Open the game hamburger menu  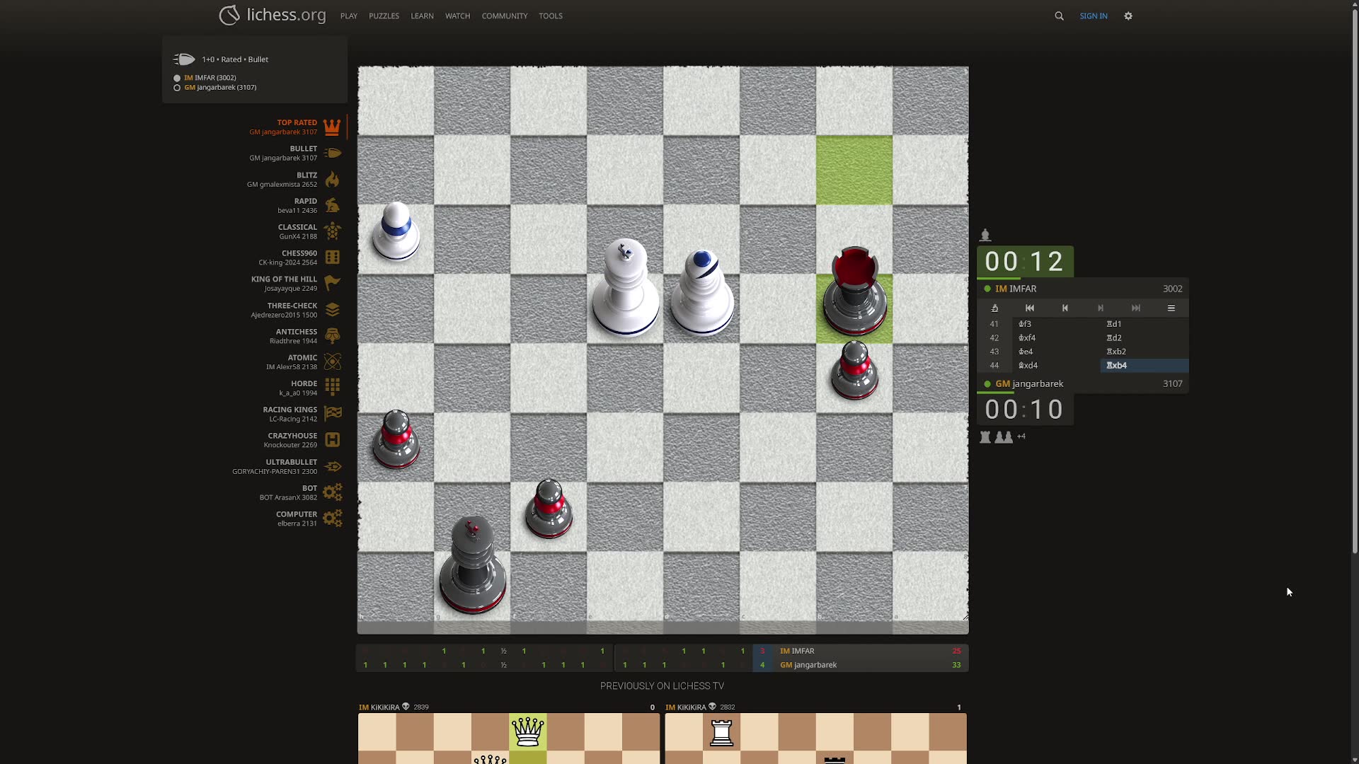(x=1171, y=308)
